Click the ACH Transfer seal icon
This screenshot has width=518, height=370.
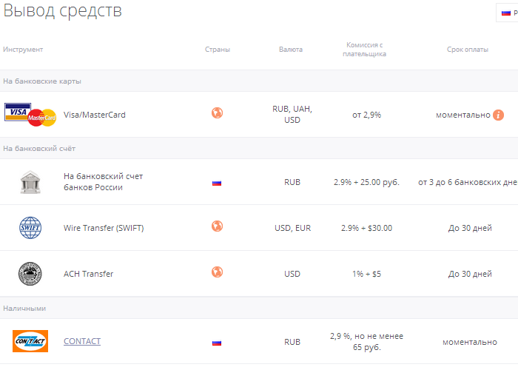[x=30, y=274]
